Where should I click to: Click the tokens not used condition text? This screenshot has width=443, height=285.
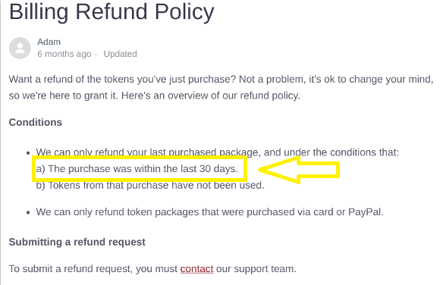pos(150,186)
